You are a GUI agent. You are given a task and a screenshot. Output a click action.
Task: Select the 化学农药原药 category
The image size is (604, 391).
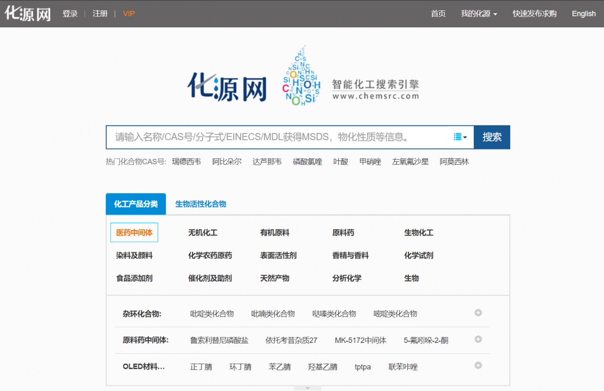point(210,255)
